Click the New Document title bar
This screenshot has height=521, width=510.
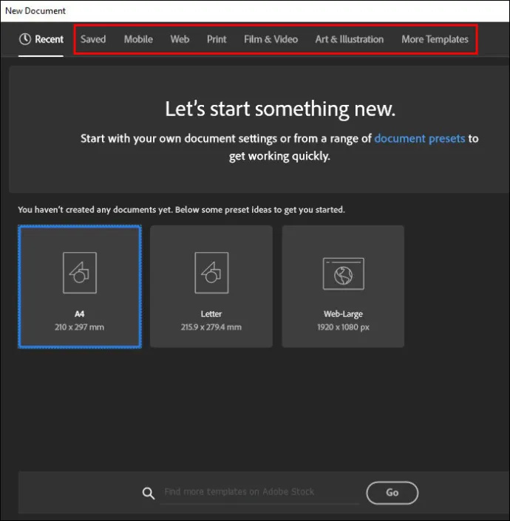(255, 11)
